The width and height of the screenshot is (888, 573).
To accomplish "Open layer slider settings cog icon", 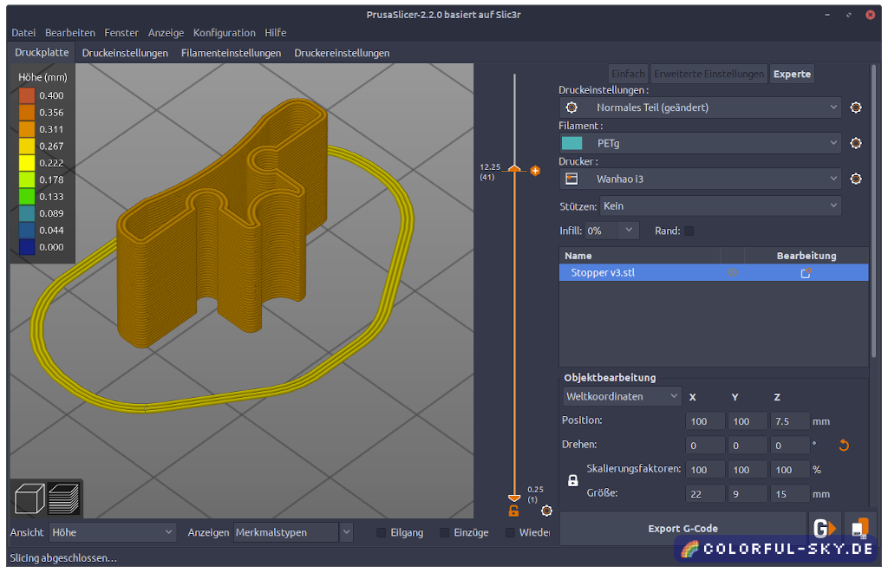I will pyautogui.click(x=546, y=511).
